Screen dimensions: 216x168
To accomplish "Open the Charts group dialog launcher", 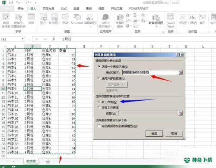I will (163, 32).
